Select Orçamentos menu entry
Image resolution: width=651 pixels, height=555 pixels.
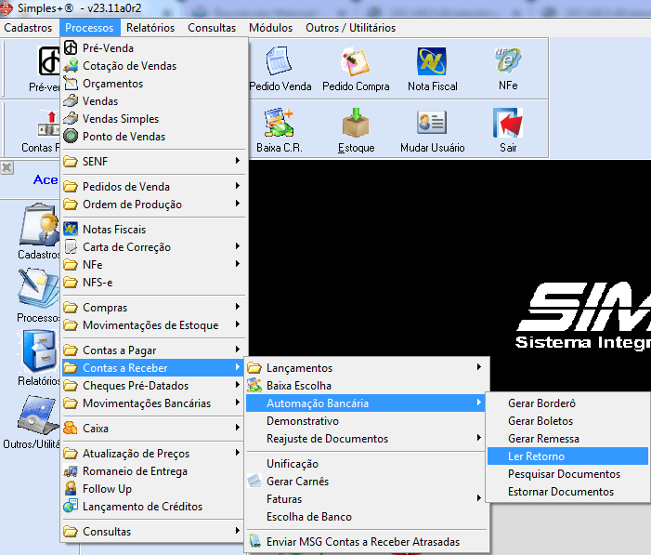point(154,84)
